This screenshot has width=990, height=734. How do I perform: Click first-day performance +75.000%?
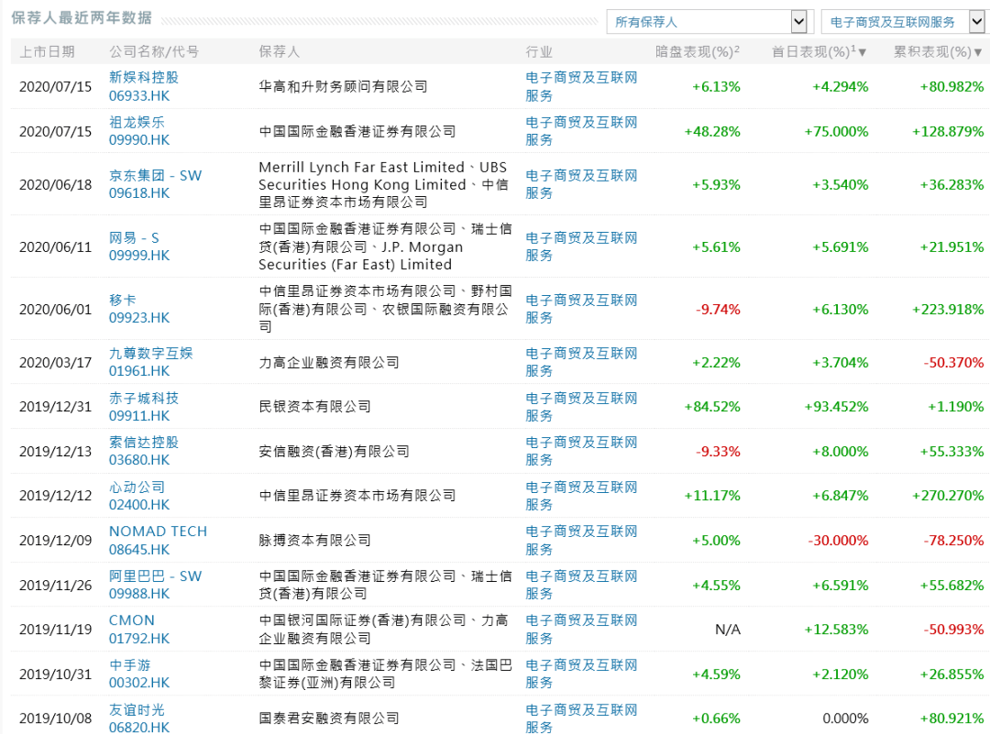coord(836,132)
